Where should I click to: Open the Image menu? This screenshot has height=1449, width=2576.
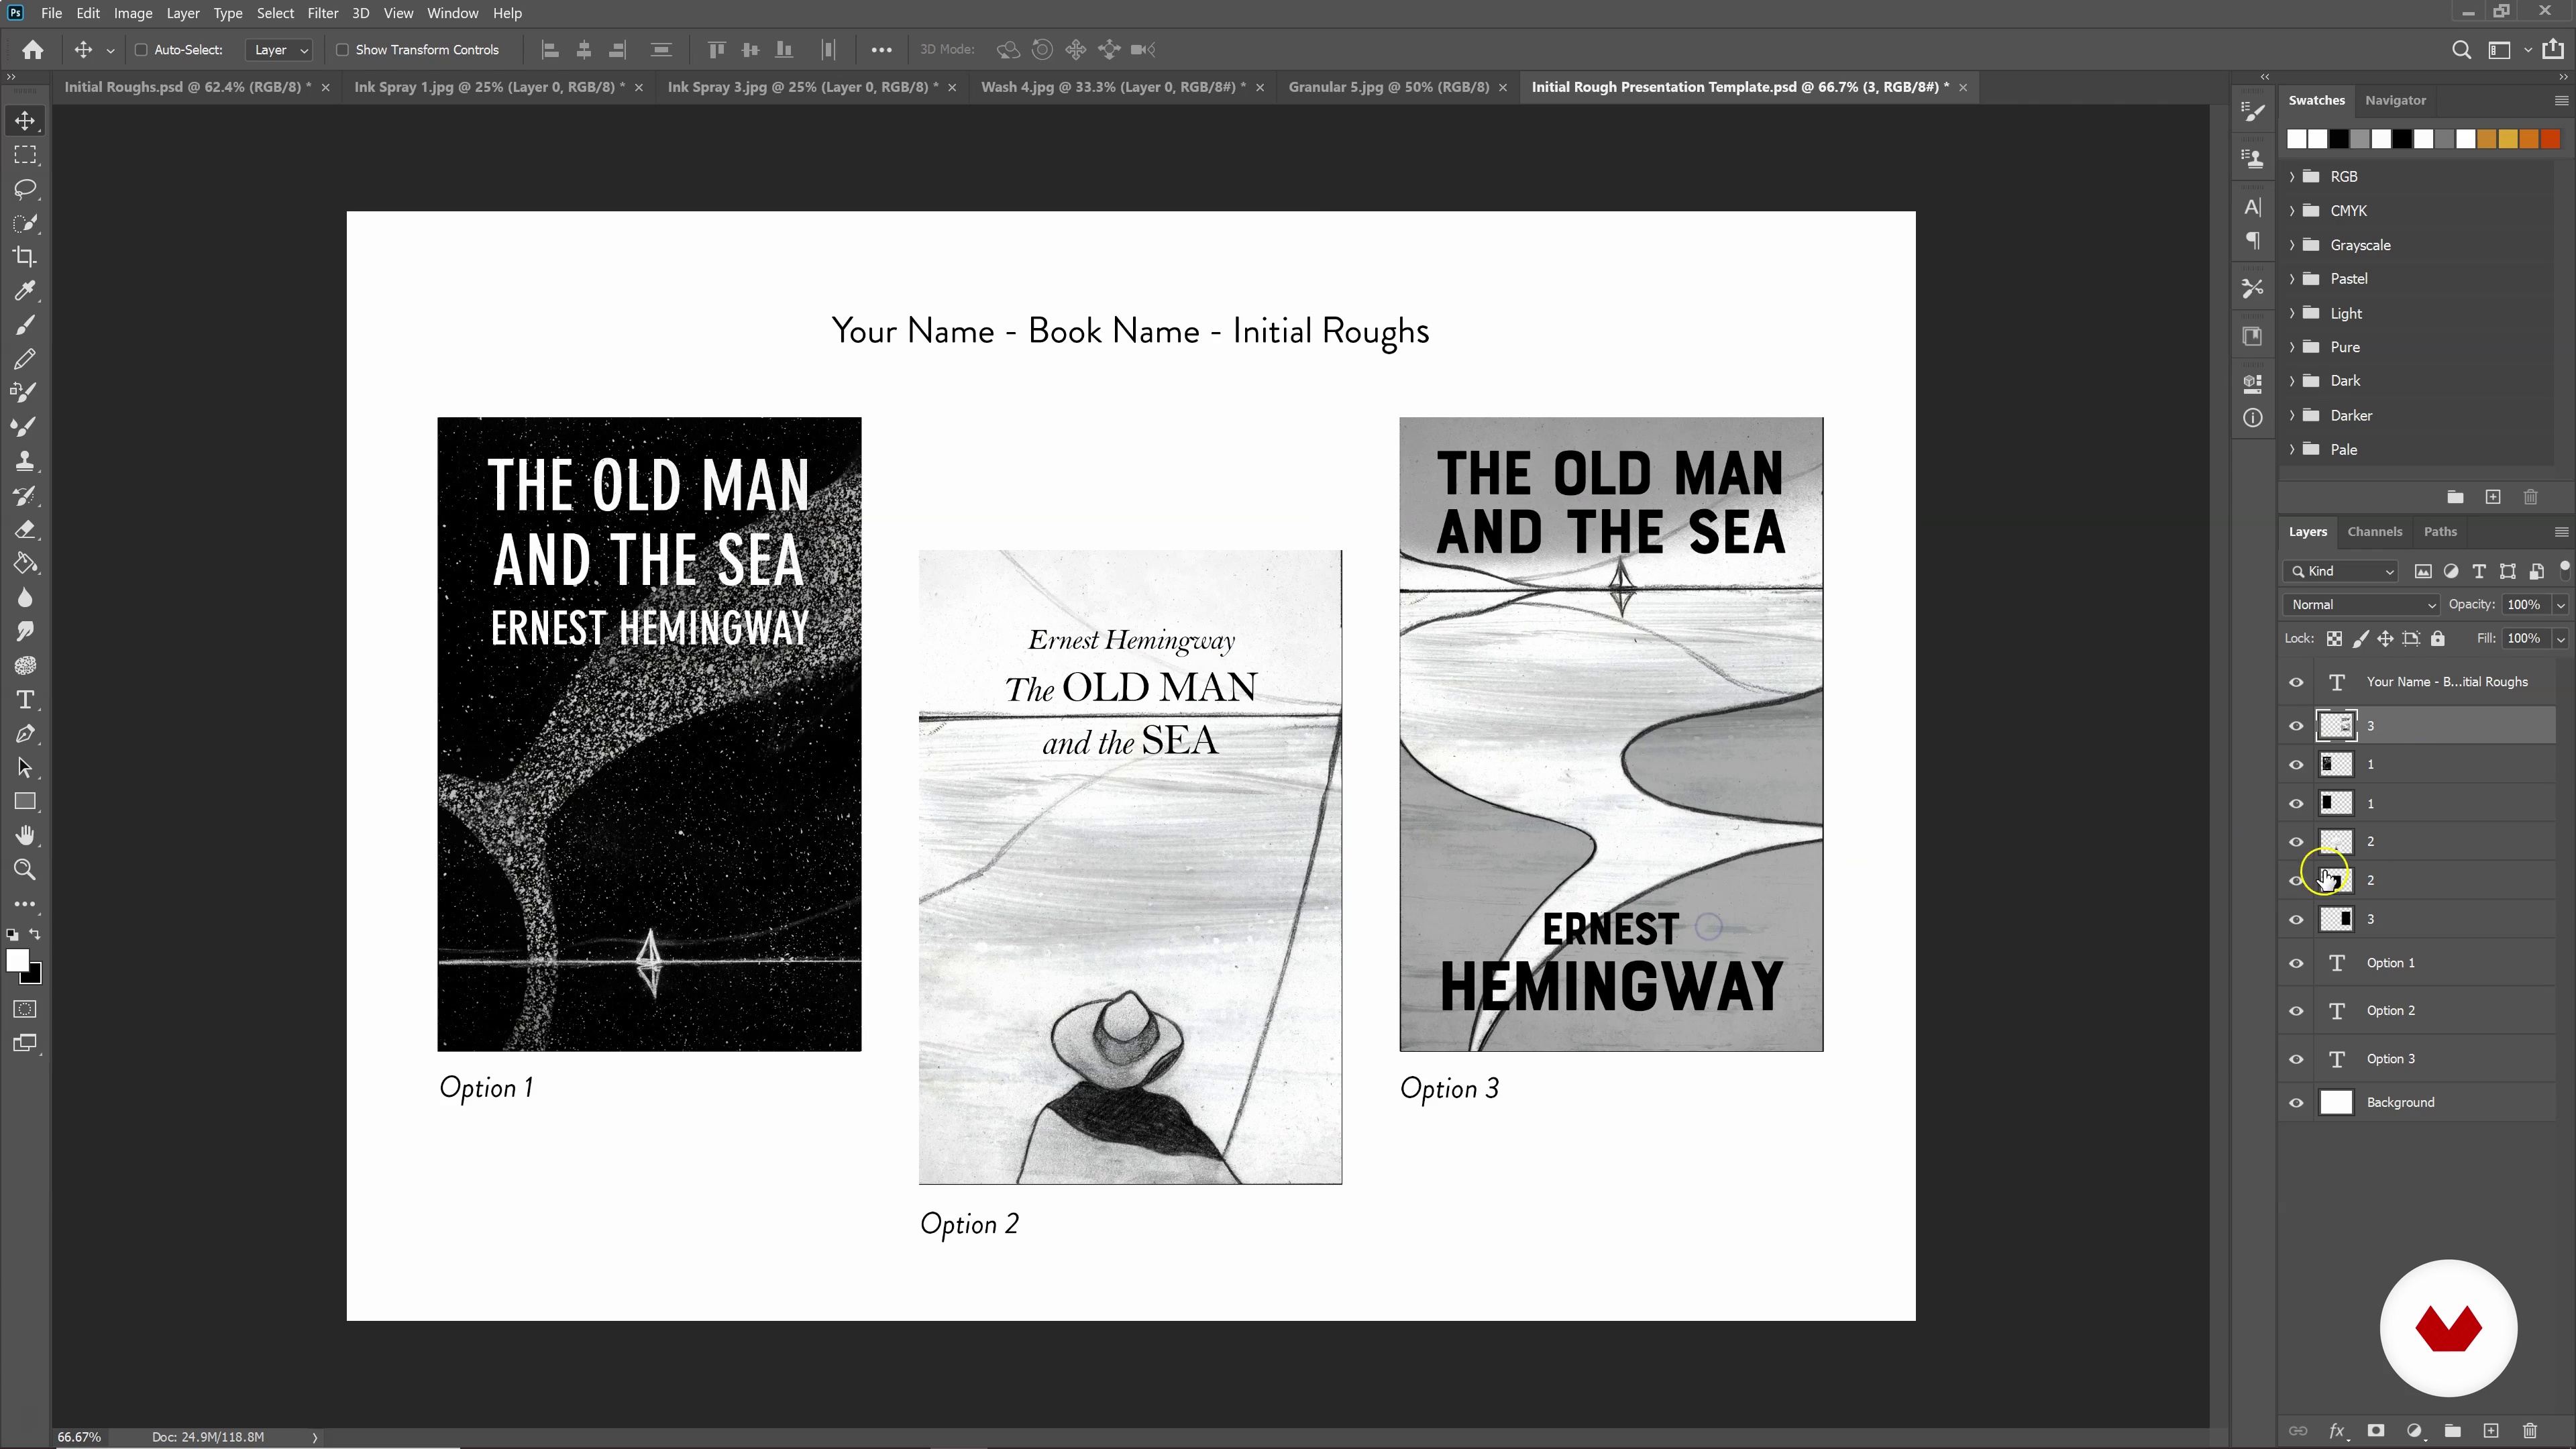[x=133, y=13]
